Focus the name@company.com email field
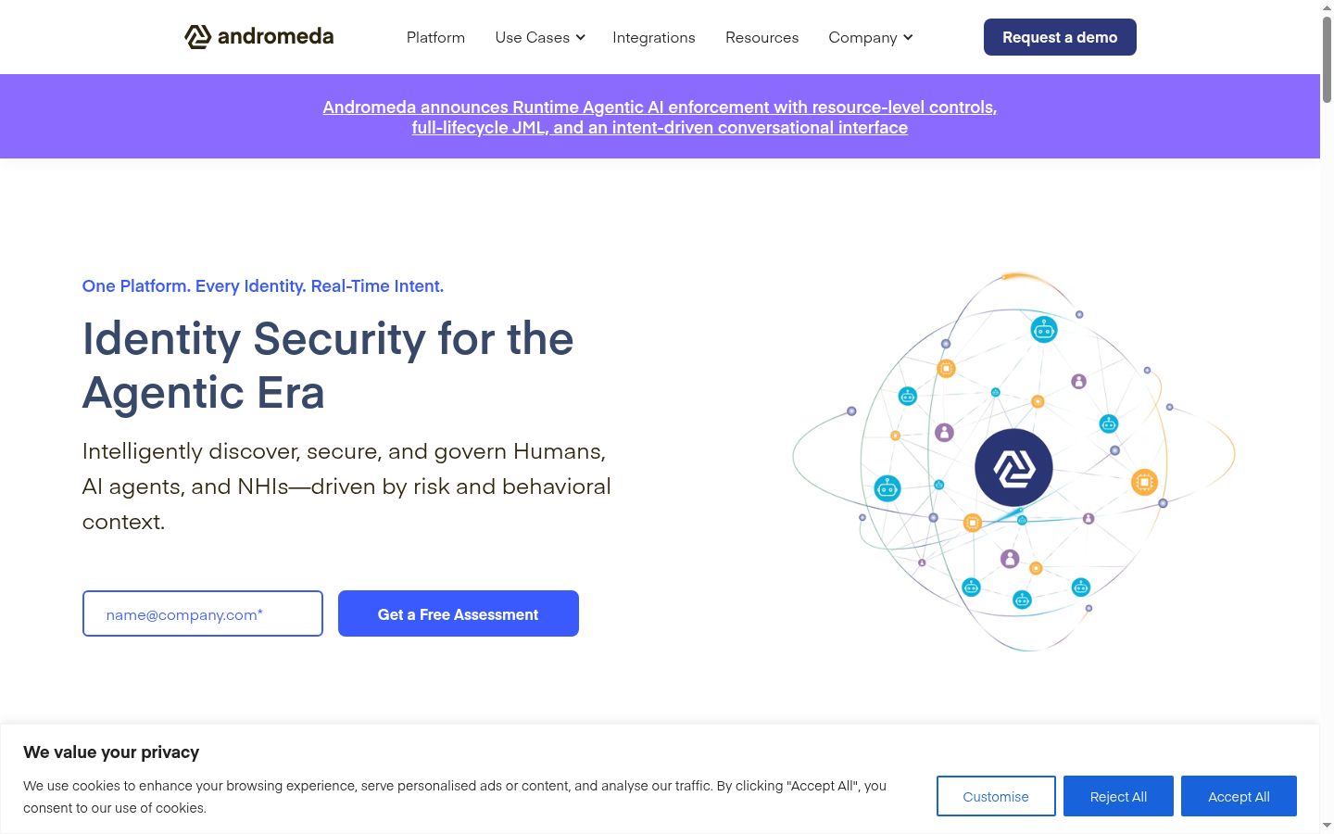 203,613
